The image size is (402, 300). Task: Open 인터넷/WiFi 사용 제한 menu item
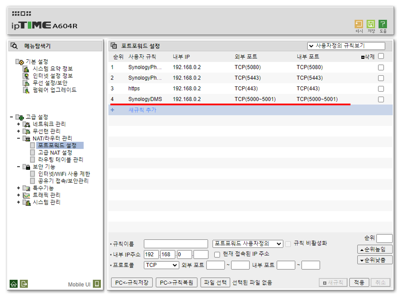64,174
